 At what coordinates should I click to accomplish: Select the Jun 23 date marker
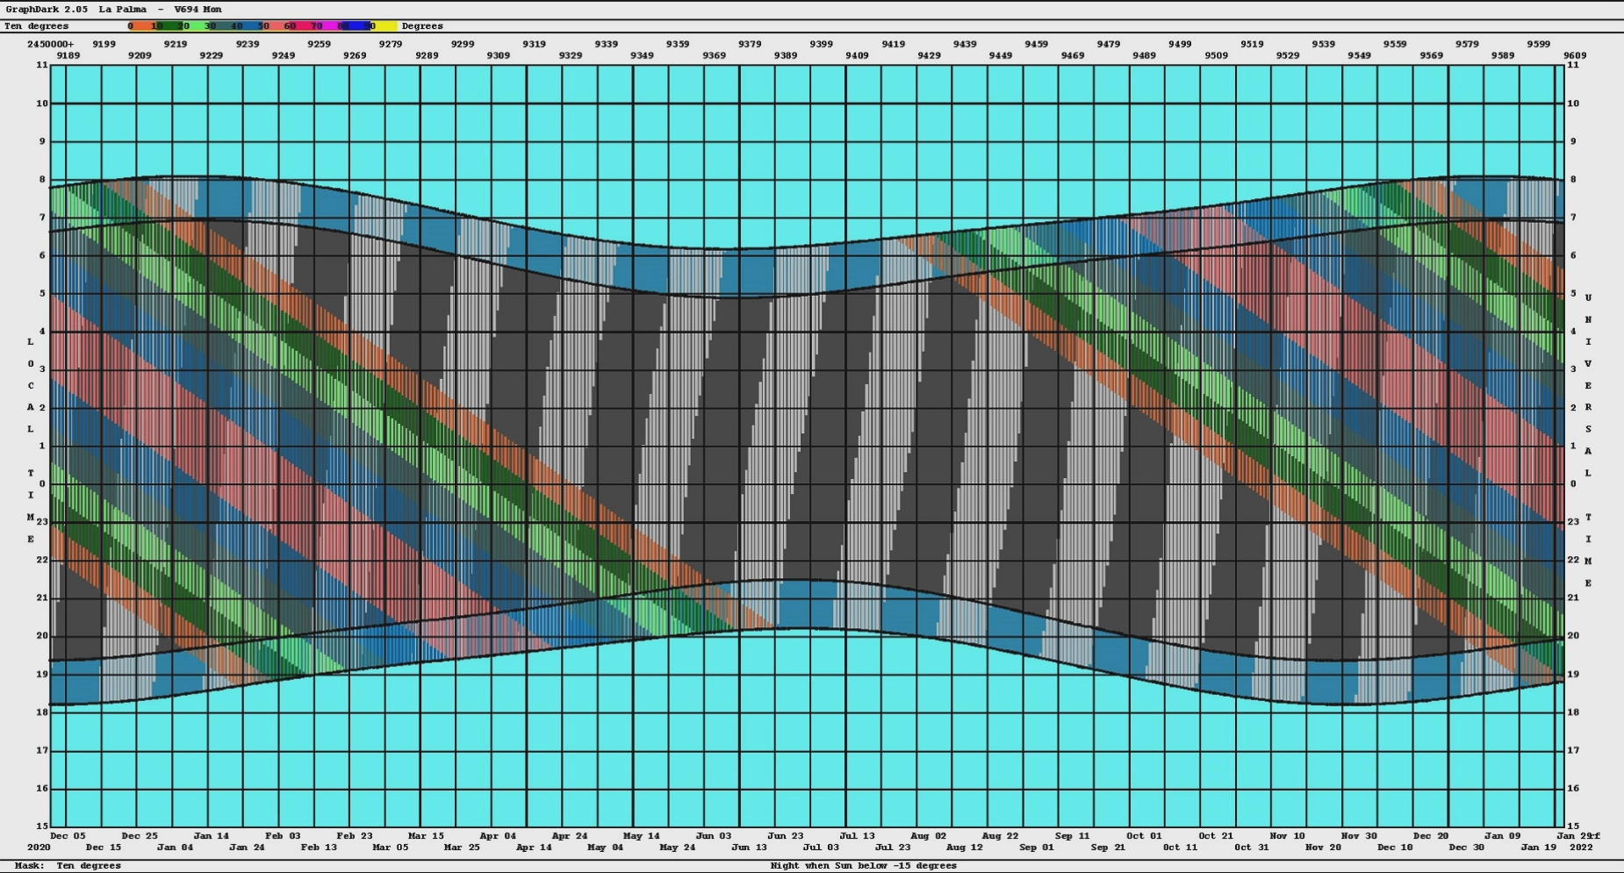tap(785, 836)
